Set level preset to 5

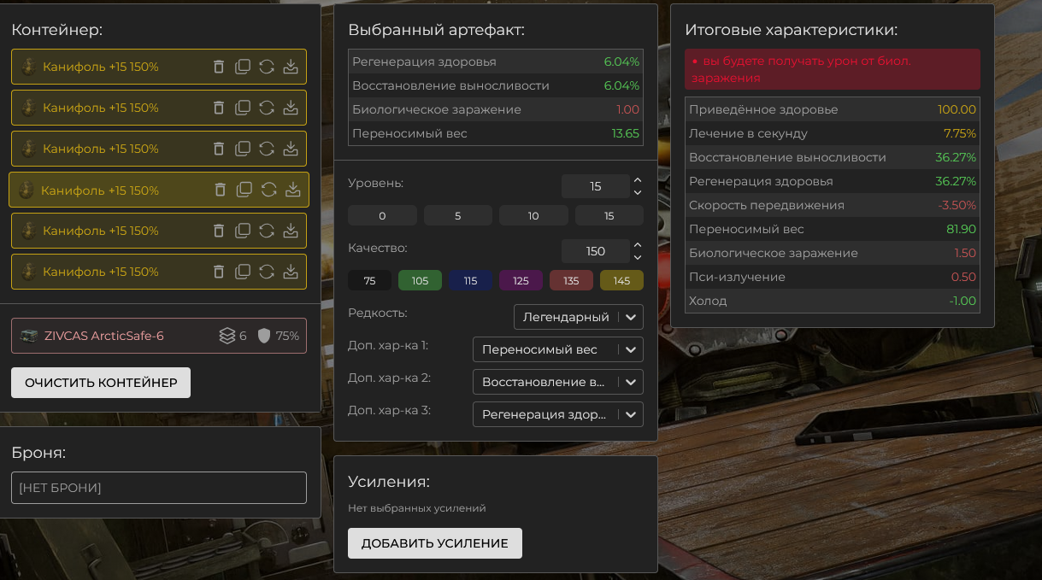[458, 215]
